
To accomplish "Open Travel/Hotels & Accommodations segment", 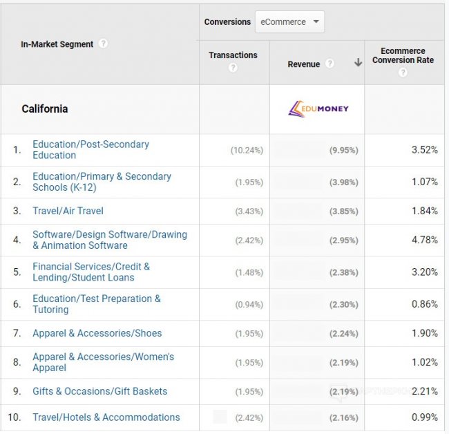I will (x=106, y=417).
